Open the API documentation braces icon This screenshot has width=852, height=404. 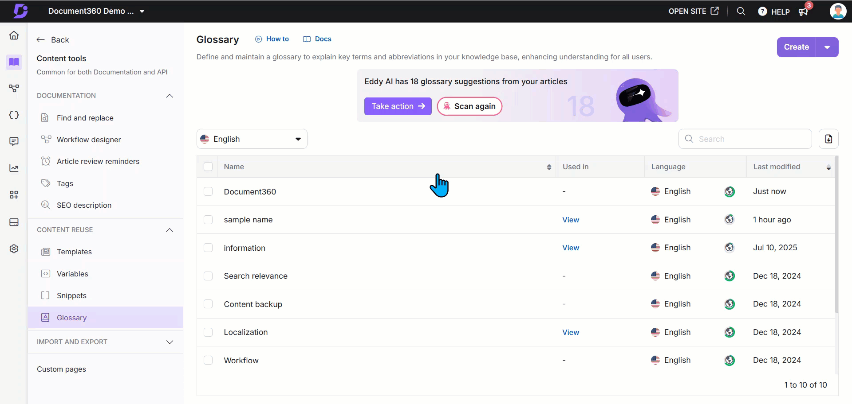tap(14, 115)
